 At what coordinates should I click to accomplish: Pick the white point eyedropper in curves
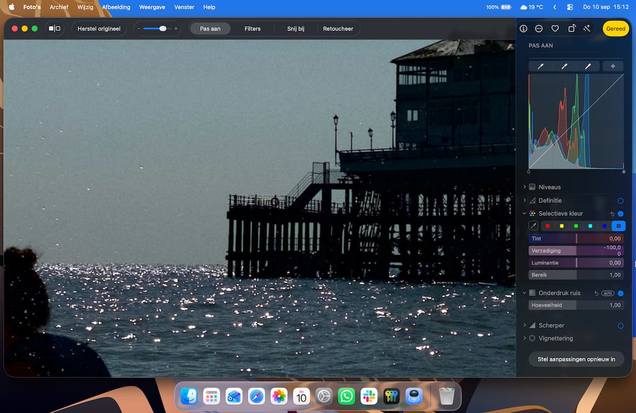588,66
